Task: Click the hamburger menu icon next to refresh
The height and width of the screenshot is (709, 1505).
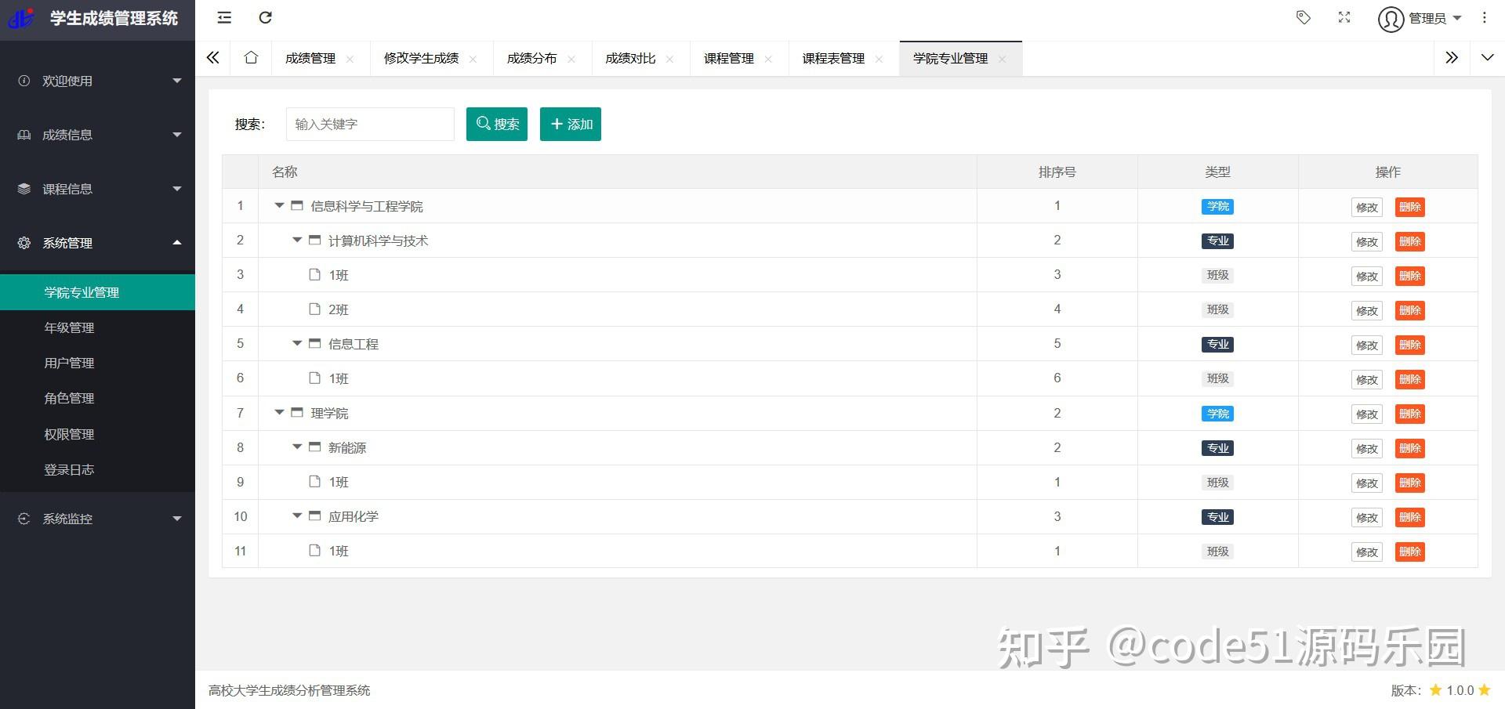Action: [224, 17]
